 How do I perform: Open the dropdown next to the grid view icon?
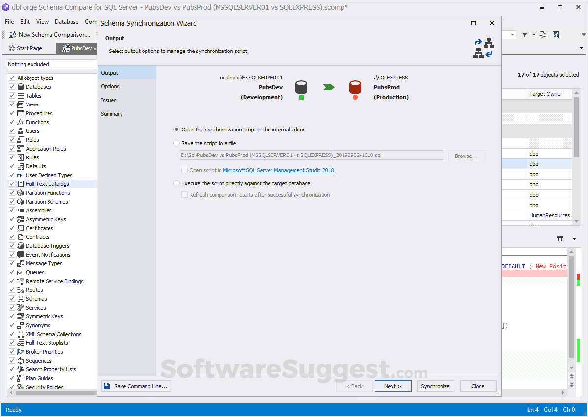[x=573, y=239]
